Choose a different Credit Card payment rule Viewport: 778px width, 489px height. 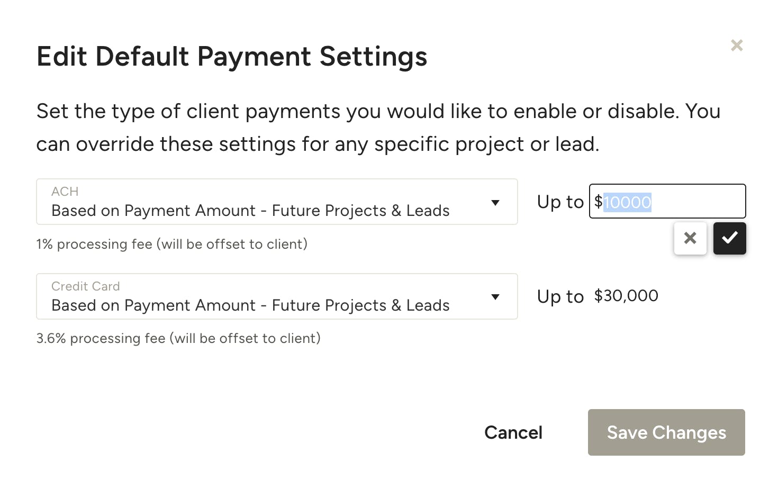(277, 297)
